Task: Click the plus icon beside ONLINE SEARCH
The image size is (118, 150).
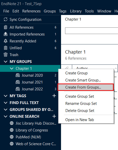Action: pyautogui.click(x=54, y=116)
